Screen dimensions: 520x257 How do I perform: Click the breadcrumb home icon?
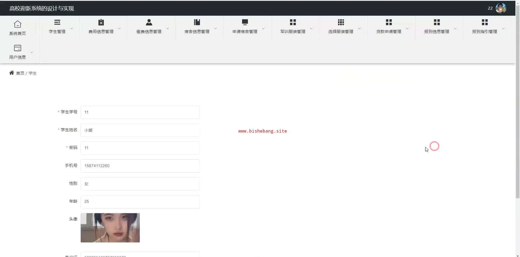(x=12, y=73)
